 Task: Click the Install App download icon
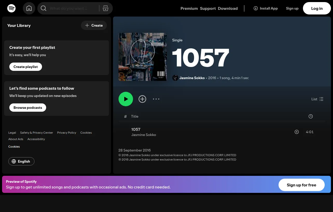click(x=256, y=8)
